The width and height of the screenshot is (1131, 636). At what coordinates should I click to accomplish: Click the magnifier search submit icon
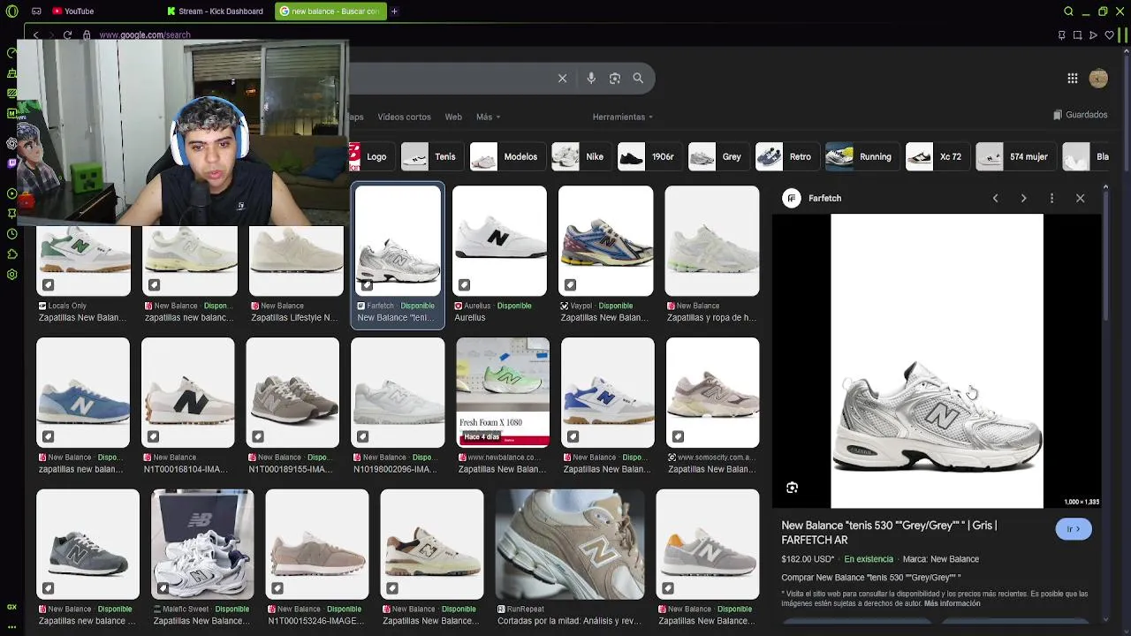[638, 78]
